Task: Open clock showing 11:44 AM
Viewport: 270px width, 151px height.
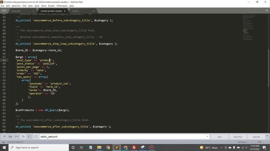Action: click(x=255, y=147)
